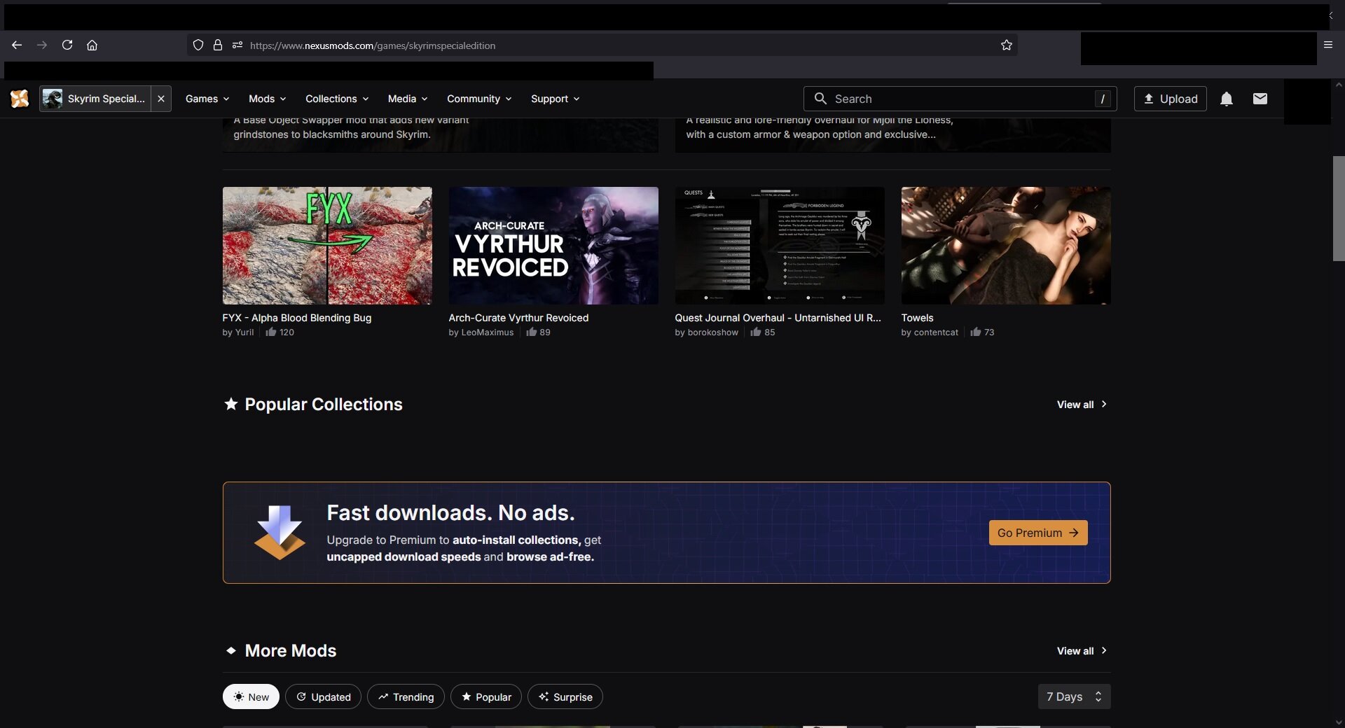1345x728 pixels.
Task: Expand the Support menu
Action: [x=556, y=99]
